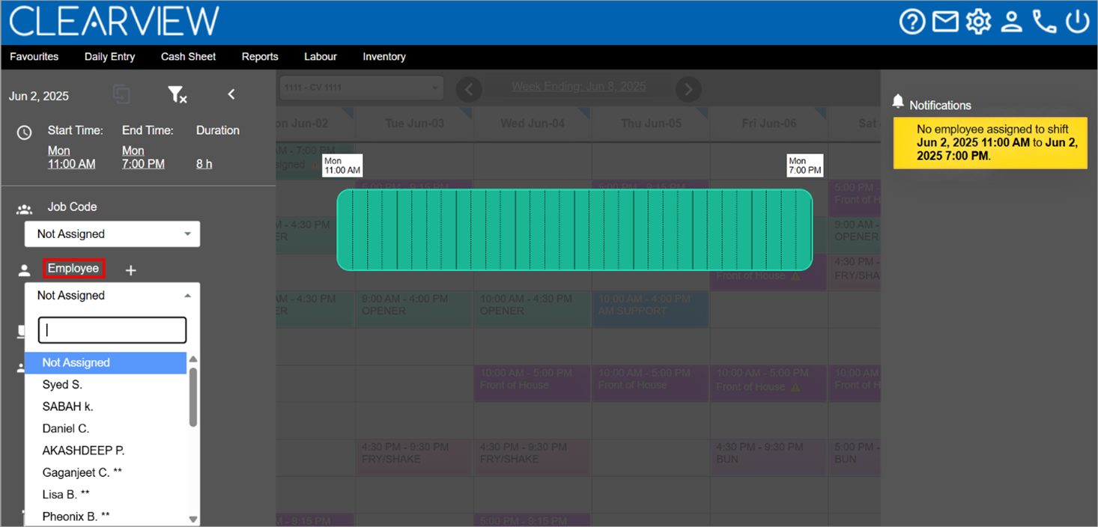Go to previous week arrow
This screenshot has height=527, width=1098.
pyautogui.click(x=470, y=90)
